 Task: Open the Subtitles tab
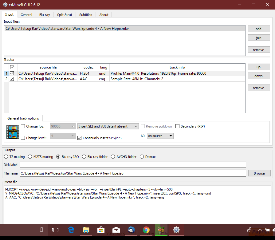pyautogui.click(x=86, y=15)
